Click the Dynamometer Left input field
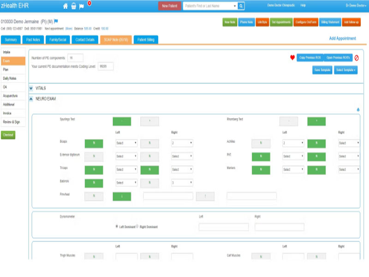The width and height of the screenshot is (369, 277). pos(223,227)
